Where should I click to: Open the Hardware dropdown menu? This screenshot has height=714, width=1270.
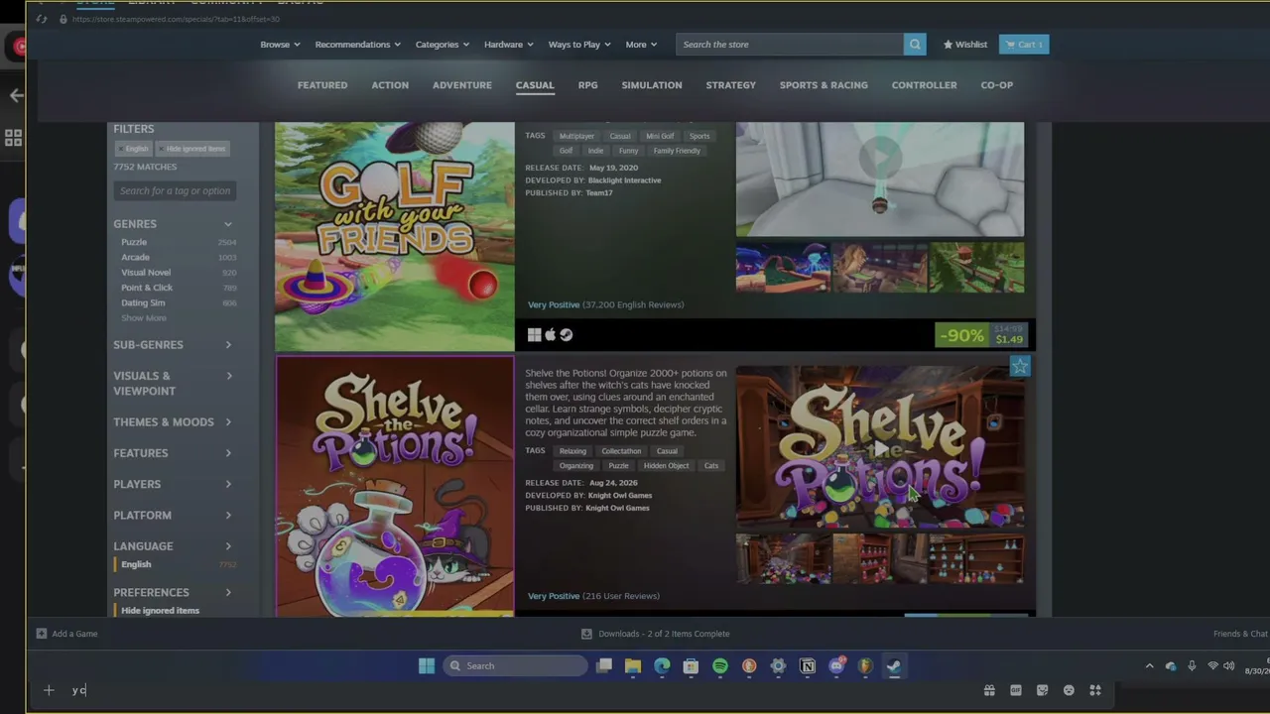(x=508, y=45)
